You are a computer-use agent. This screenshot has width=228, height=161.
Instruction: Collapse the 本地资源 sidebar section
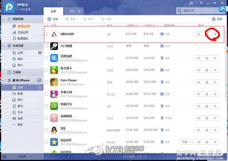pyautogui.click(x=4, y=46)
